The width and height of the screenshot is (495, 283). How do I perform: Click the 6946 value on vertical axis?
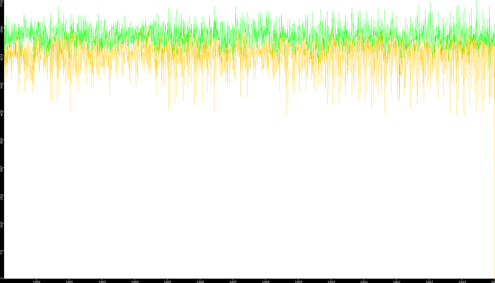coord(2,29)
